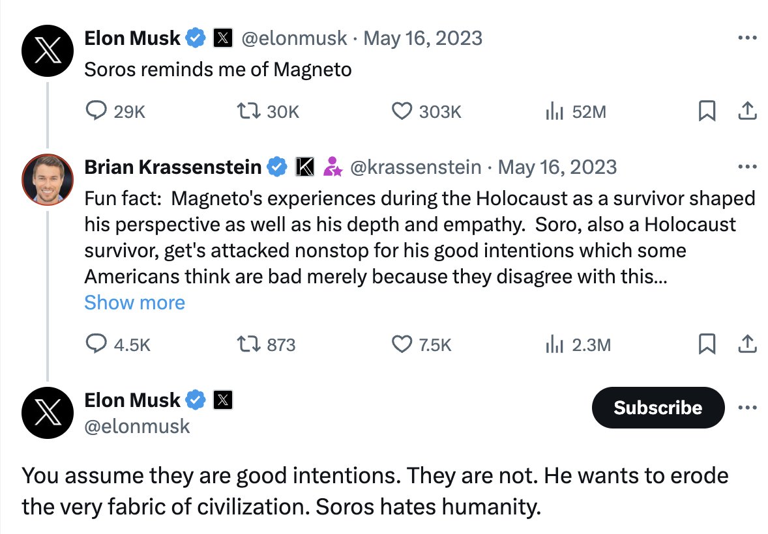This screenshot has height=534, width=768.
Task: Open the @krassenstein handle link
Action: 416,167
